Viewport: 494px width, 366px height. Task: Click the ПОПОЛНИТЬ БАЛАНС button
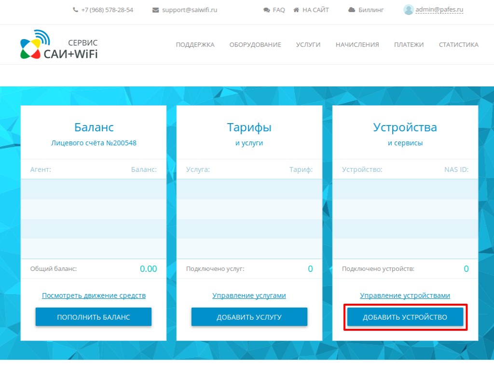pos(93,317)
